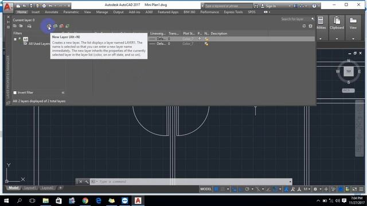
Task: Click the Set Current layer icon
Action: point(68,26)
